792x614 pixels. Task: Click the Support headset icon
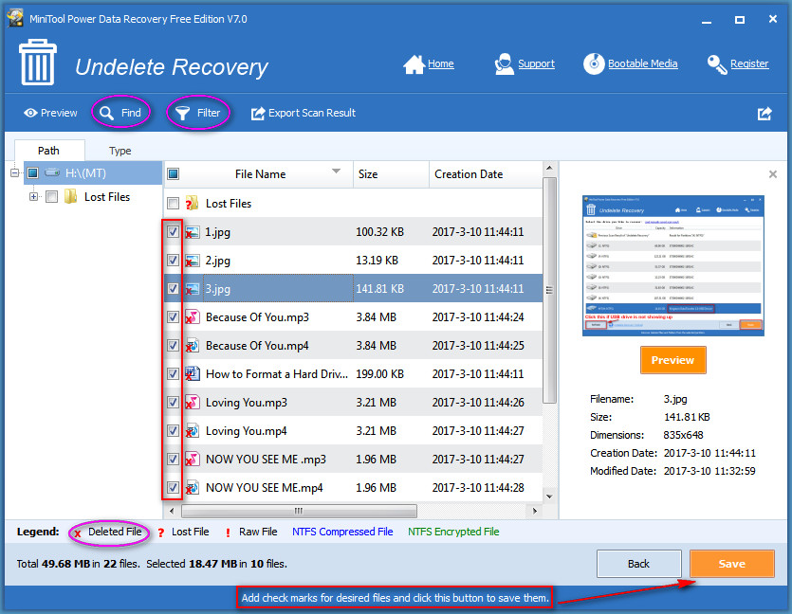click(504, 64)
